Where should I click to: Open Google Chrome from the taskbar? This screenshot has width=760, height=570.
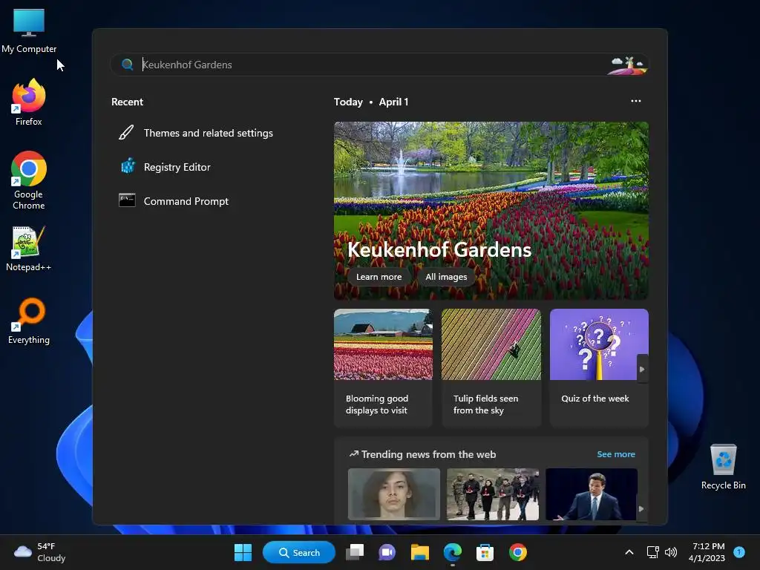517,552
